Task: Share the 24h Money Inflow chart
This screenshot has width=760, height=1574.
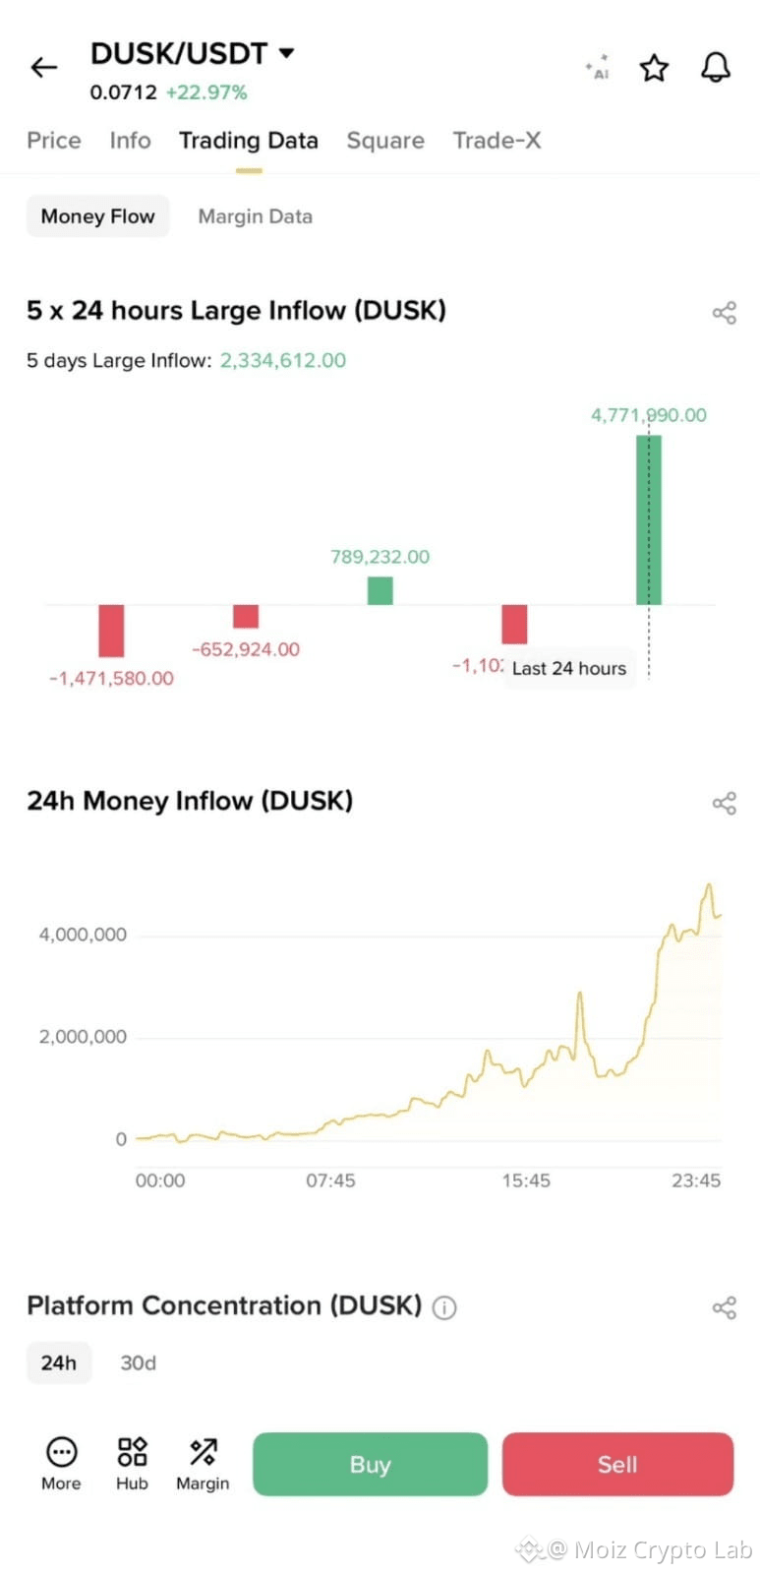Action: (725, 803)
